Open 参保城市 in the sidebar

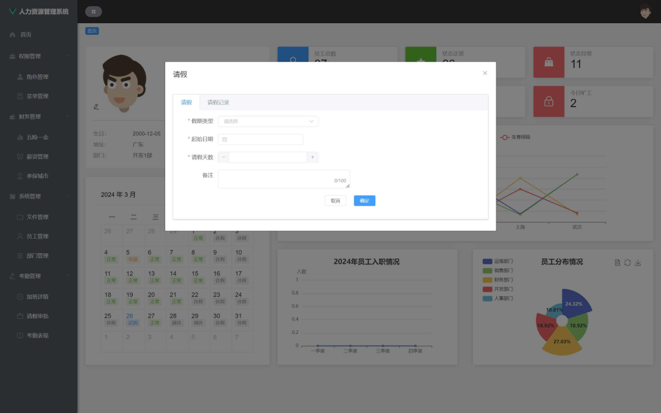point(37,176)
